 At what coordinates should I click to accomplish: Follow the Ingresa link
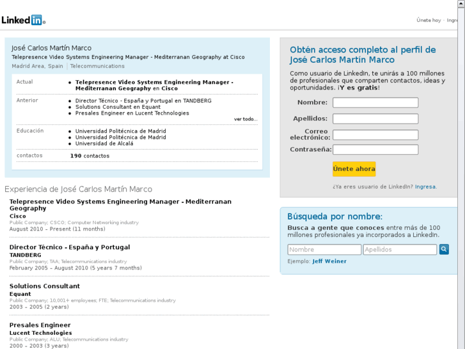point(425,187)
